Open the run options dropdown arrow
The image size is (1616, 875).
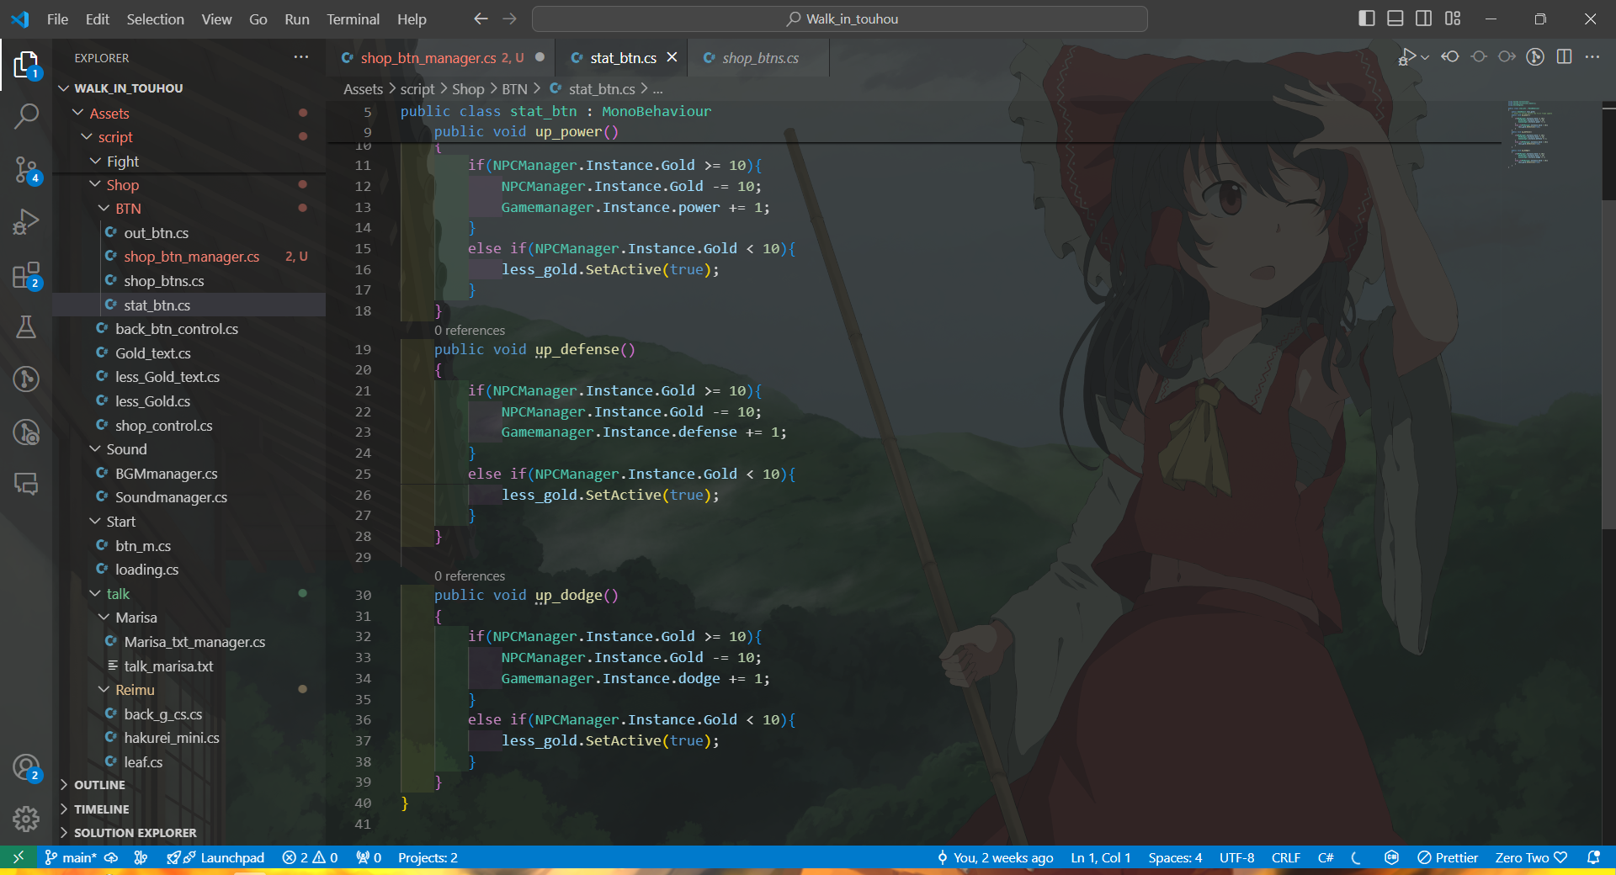coord(1424,57)
